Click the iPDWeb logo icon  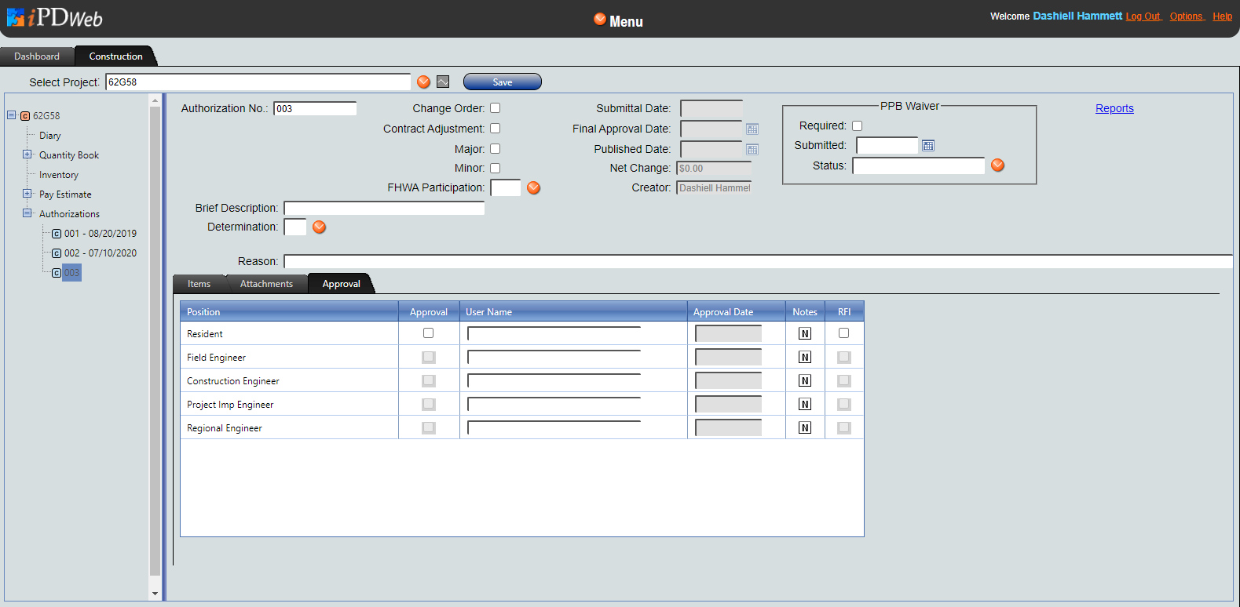pyautogui.click(x=16, y=17)
